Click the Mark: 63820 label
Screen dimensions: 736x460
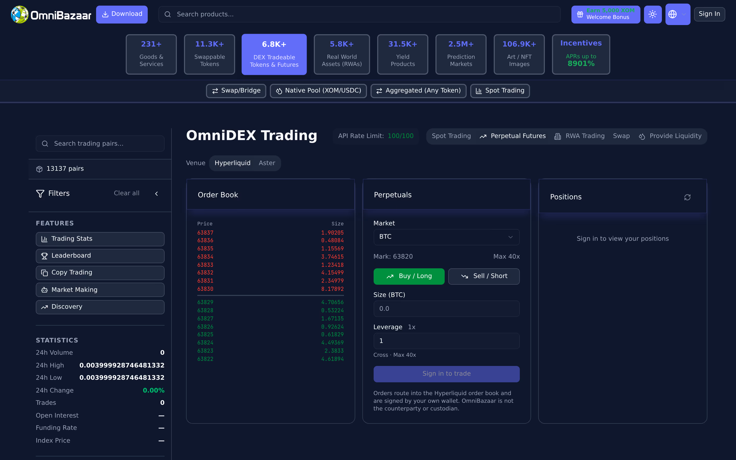tap(393, 257)
